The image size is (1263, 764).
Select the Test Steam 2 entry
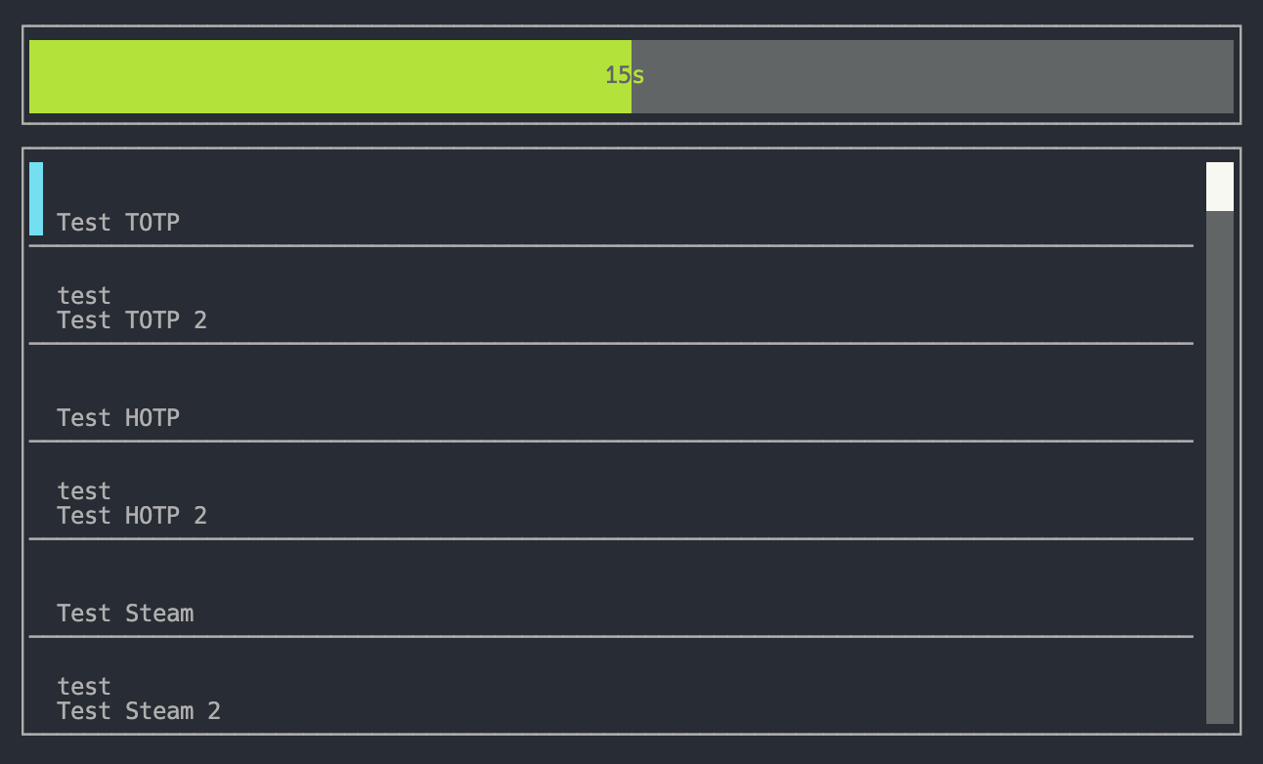139,711
